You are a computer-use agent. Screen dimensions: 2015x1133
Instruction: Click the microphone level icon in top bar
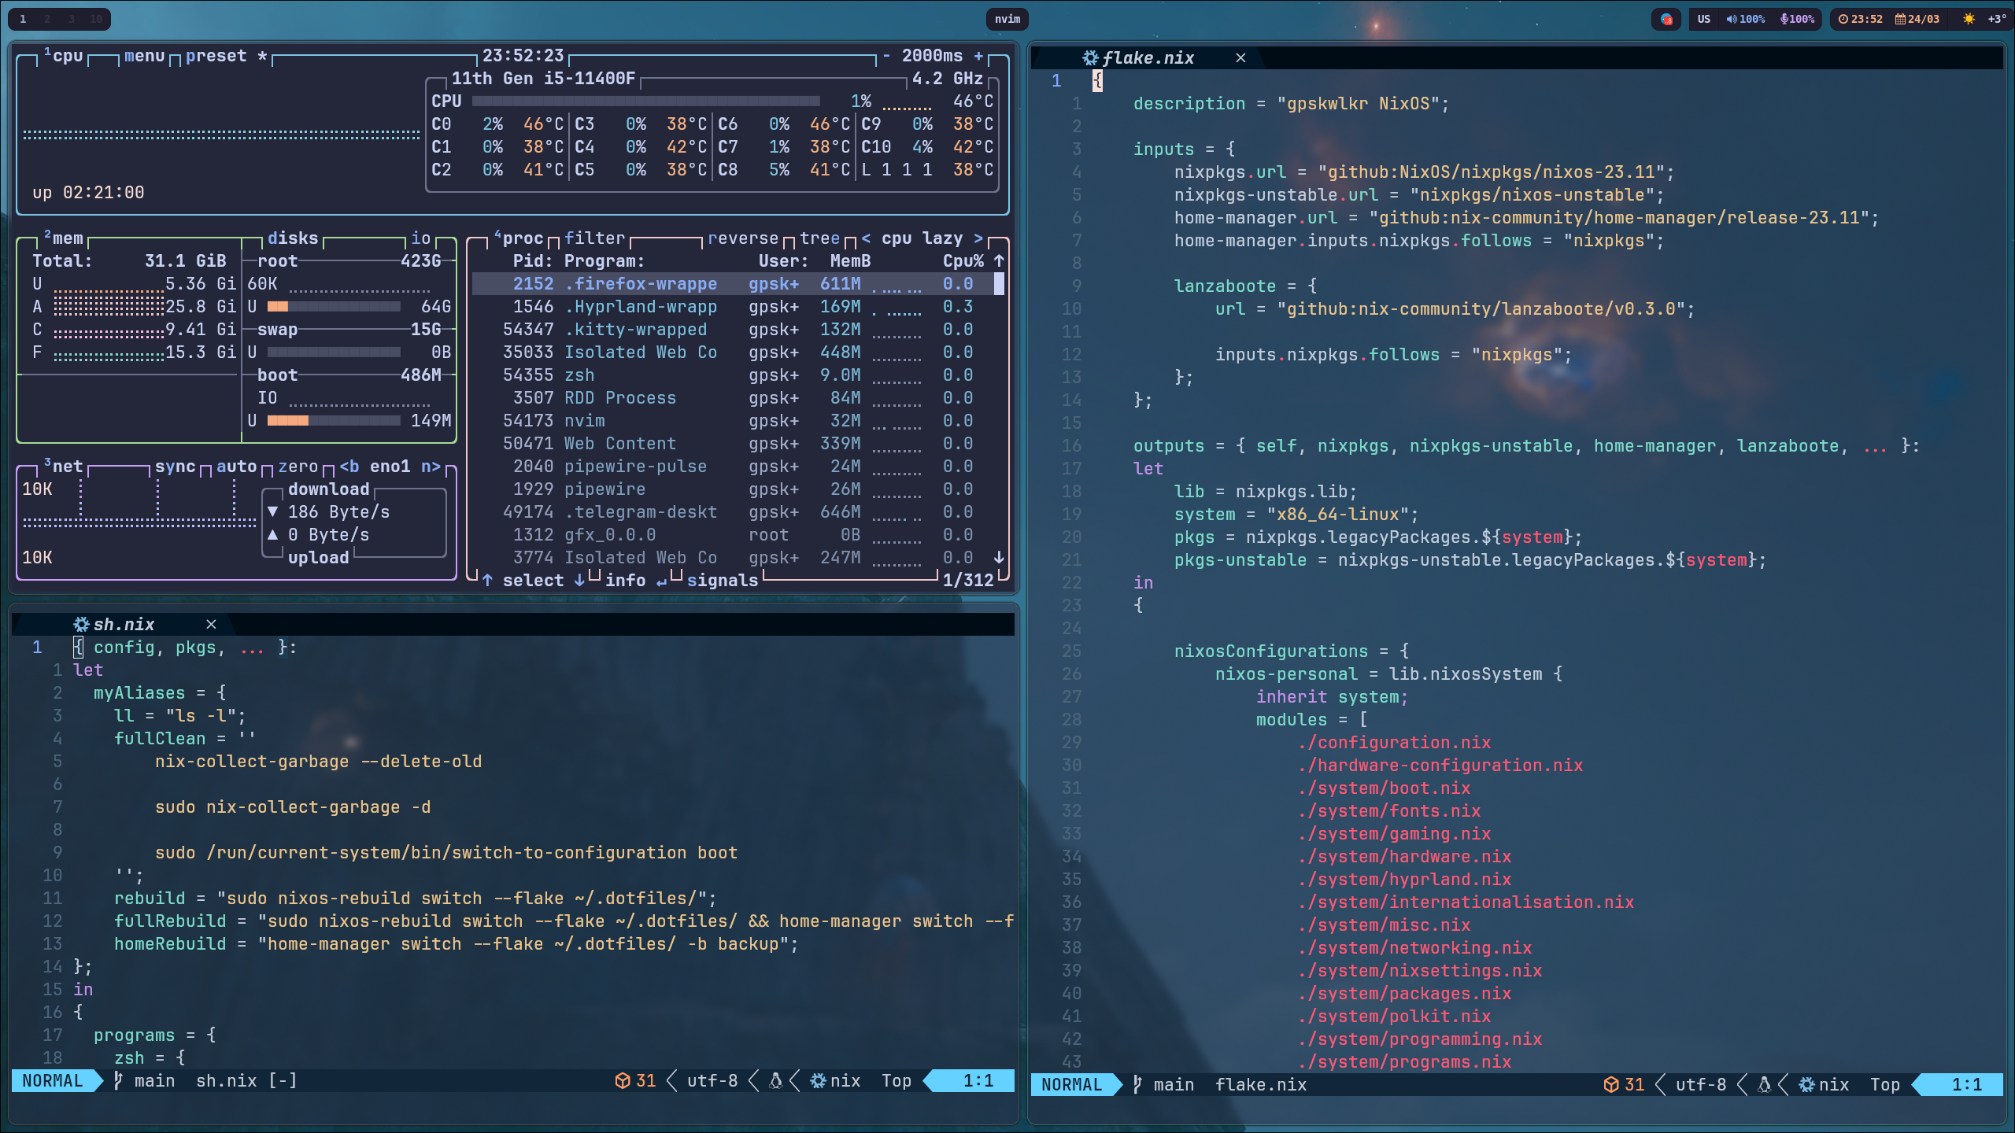point(1784,19)
